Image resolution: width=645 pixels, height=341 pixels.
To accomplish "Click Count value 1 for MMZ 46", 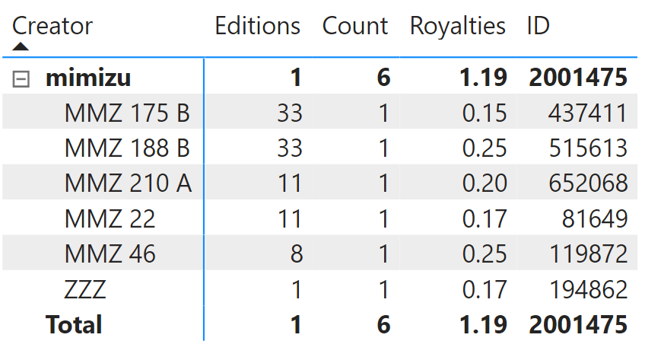I will [383, 253].
